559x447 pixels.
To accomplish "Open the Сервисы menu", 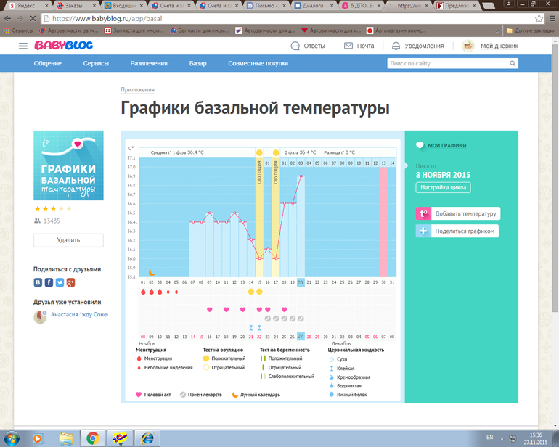I will coord(95,64).
